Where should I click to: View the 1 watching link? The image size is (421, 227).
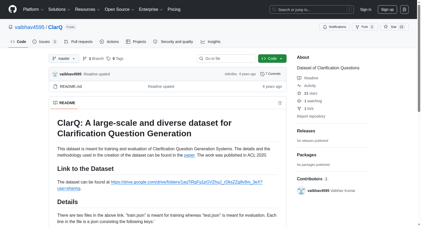coord(309,101)
